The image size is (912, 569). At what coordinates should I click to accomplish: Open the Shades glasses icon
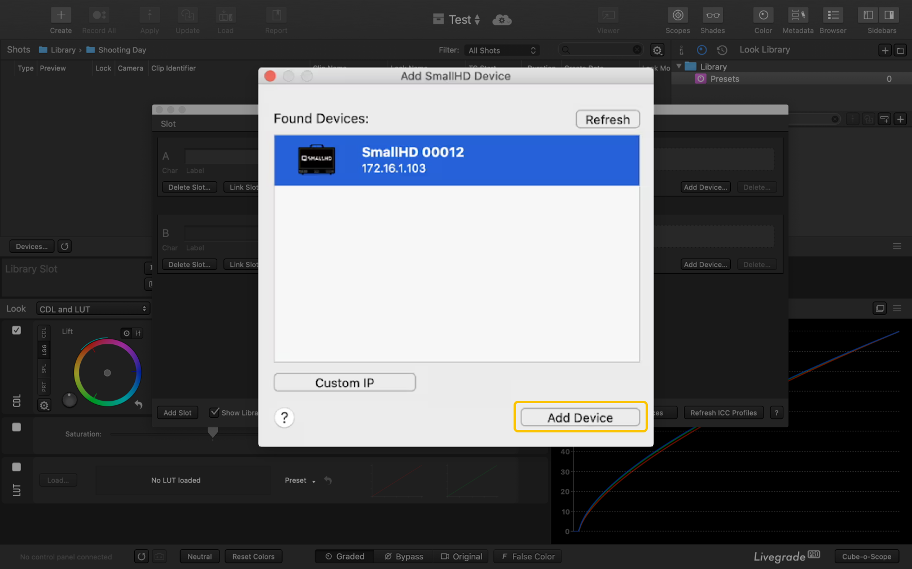tap(712, 15)
